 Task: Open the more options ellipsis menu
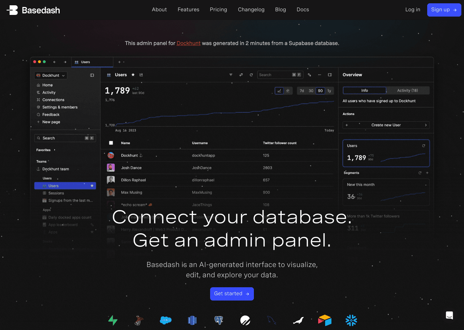click(319, 75)
